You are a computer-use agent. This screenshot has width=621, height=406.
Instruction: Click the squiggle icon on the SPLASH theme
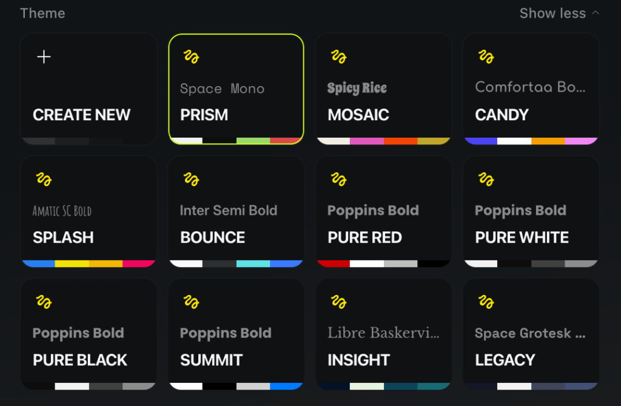click(45, 179)
